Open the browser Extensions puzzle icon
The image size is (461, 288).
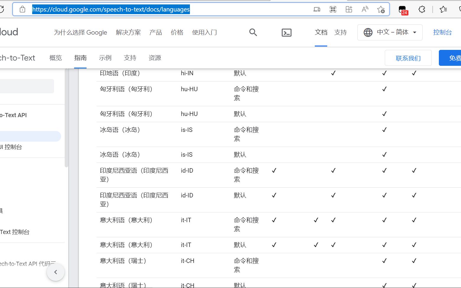422,9
